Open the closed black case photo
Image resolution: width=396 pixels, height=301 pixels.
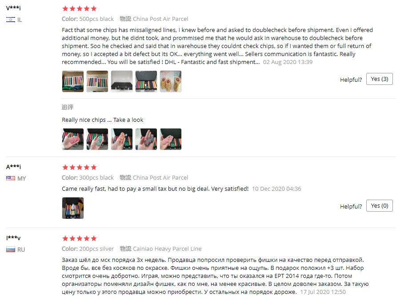(x=122, y=81)
